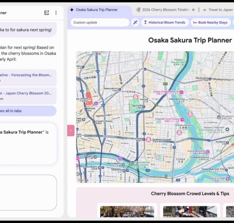Click the Ogimachi station icon
The image size is (234, 223).
[144, 107]
